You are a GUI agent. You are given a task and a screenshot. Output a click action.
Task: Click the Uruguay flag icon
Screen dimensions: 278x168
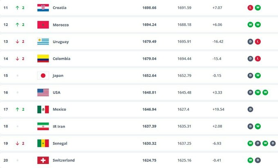point(43,41)
